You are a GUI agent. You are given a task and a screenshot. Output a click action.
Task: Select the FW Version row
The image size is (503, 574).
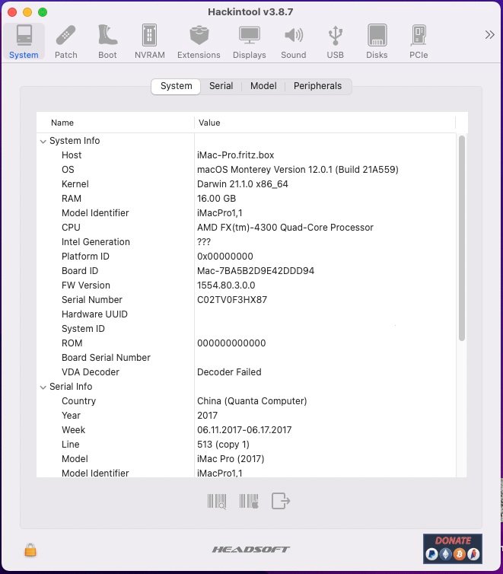click(x=247, y=285)
